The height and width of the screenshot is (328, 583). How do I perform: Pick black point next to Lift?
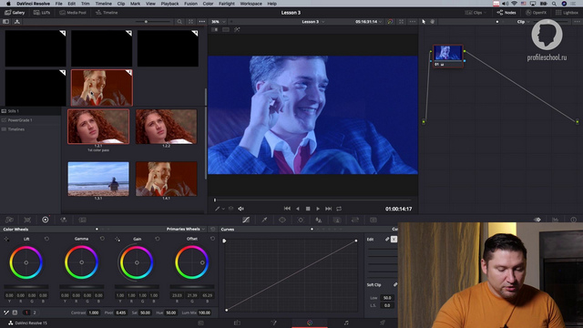pos(6,239)
